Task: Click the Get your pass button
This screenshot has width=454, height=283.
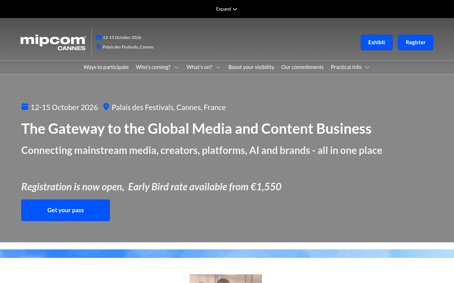Action: (x=66, y=210)
